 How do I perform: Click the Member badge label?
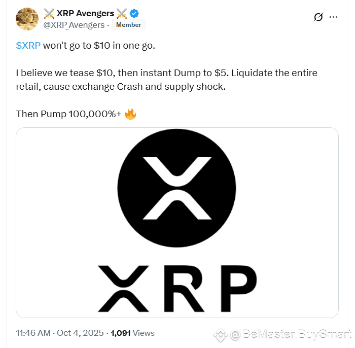(129, 25)
